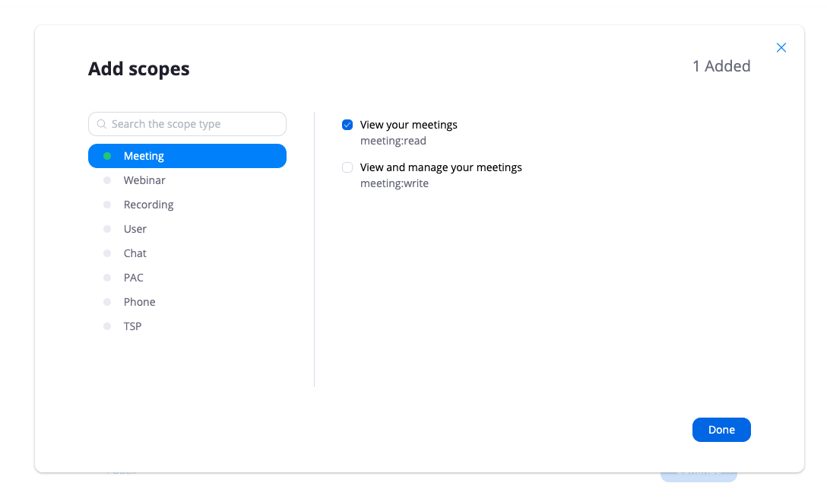The width and height of the screenshot is (827, 499).
Task: Select the Meeting scope type
Action: 144,156
